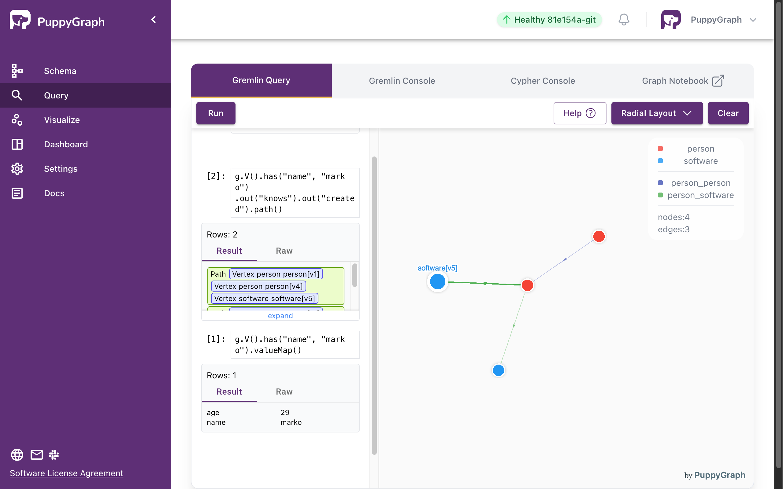Switch to the Cypher Console tab
783x489 pixels.
pos(543,81)
